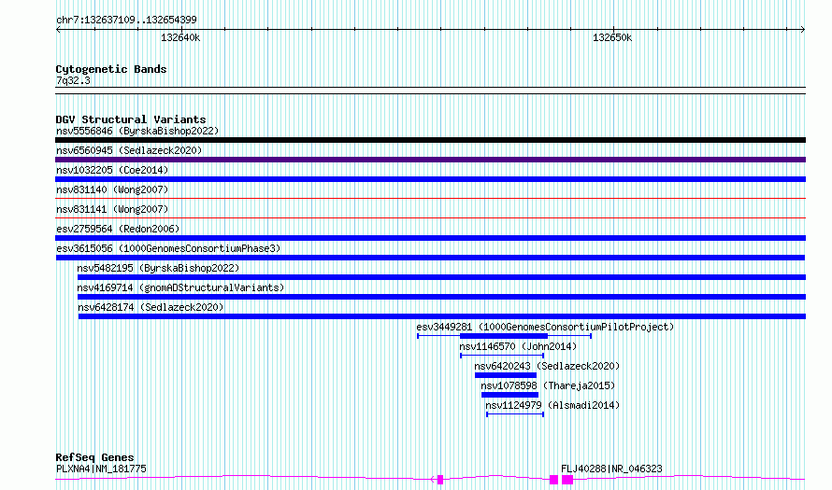Select the black nsv5556846 variant bar
The image size is (832, 490).
click(430, 140)
